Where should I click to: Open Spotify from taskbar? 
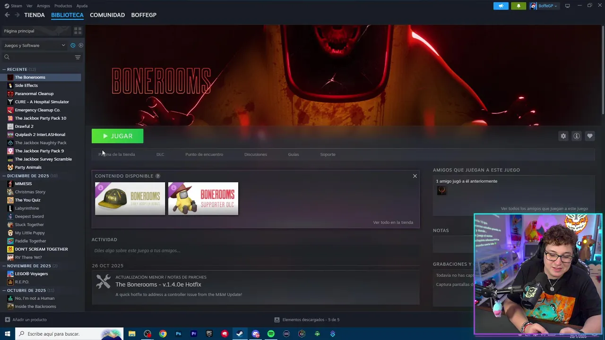pos(271,334)
